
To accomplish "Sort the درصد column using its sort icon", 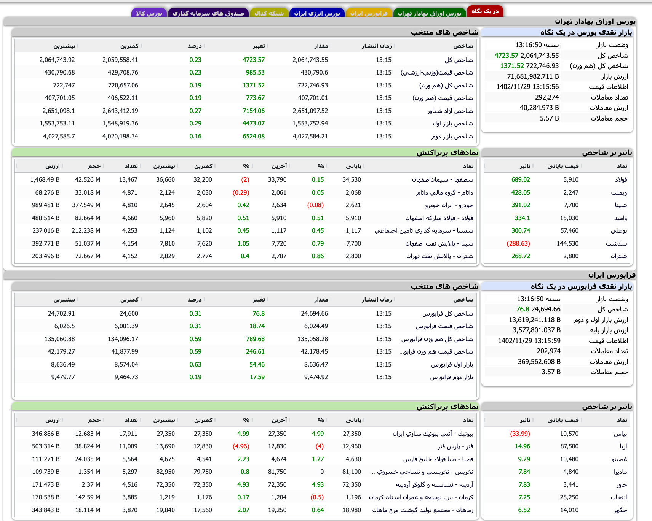I will (205, 45).
